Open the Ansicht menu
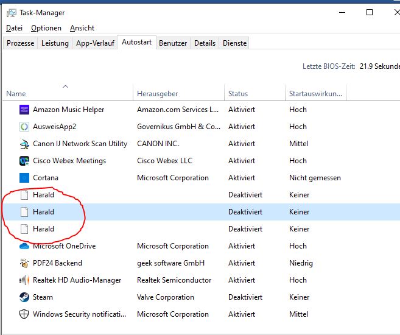 [82, 28]
